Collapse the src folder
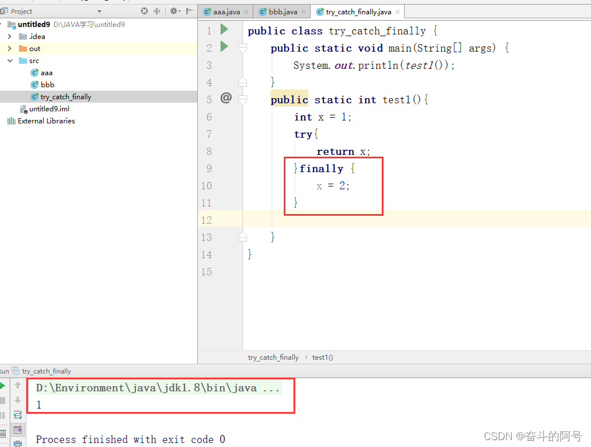The image size is (591, 447). coord(10,61)
